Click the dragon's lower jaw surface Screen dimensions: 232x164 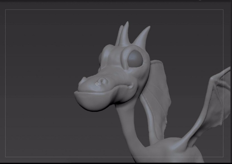tap(95, 100)
